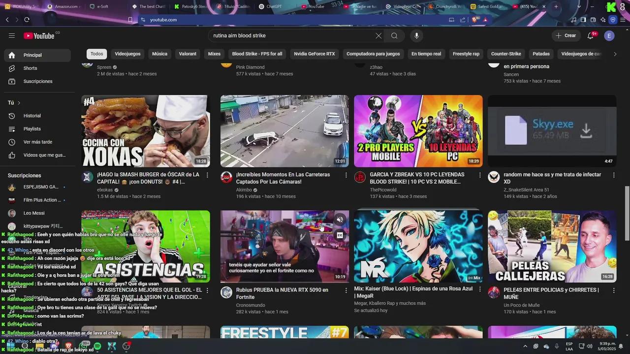Select the Todos filter chip
Viewport: 630px width, 354px height.
pos(97,54)
